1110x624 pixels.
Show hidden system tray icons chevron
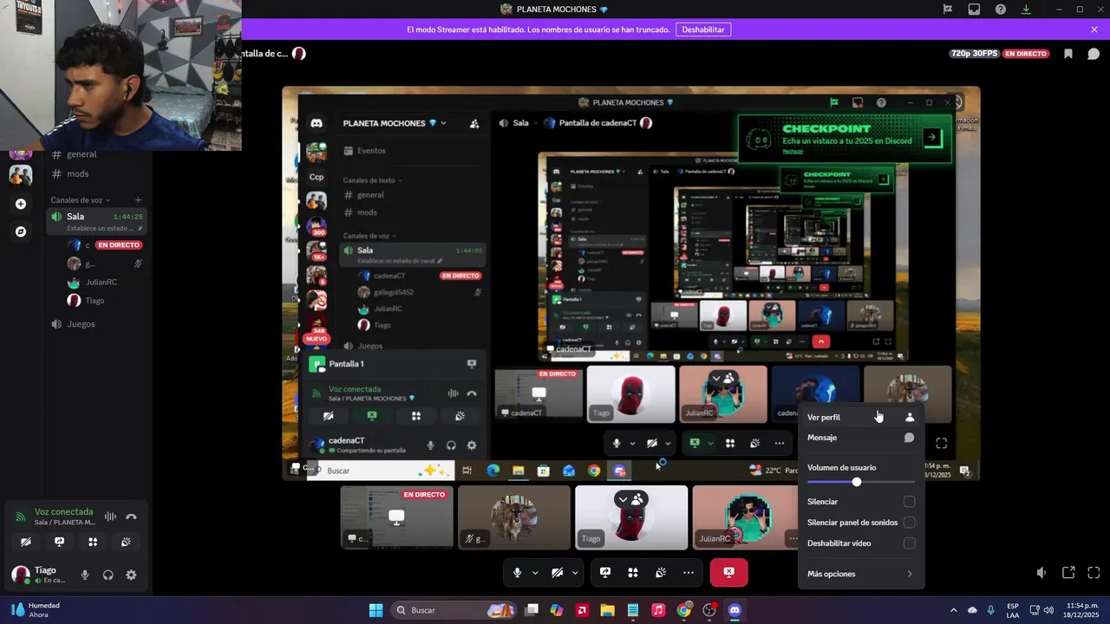[953, 610]
